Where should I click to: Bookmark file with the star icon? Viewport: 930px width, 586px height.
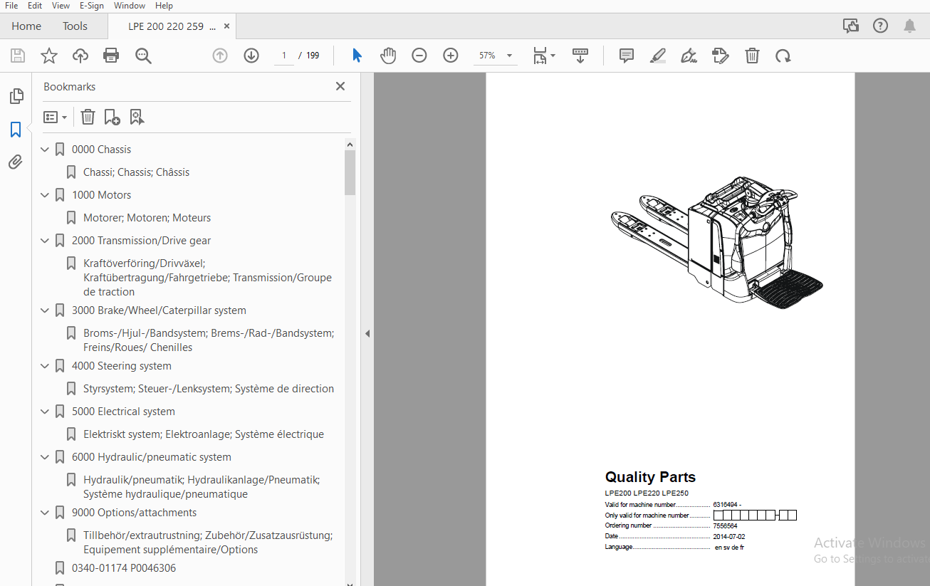(49, 56)
